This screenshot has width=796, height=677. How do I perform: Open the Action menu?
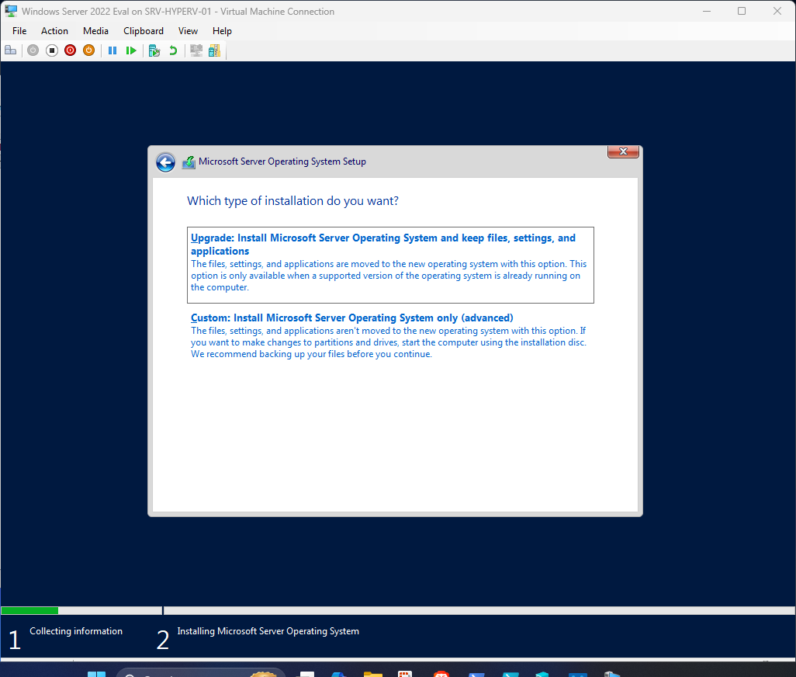point(54,31)
